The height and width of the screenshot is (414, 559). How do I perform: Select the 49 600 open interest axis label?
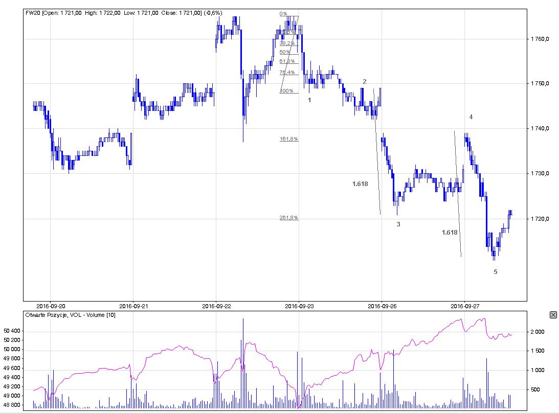click(x=12, y=368)
